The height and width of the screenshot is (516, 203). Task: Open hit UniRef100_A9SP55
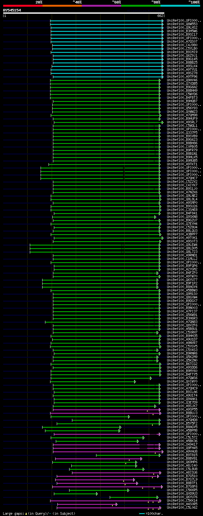tap(182, 409)
